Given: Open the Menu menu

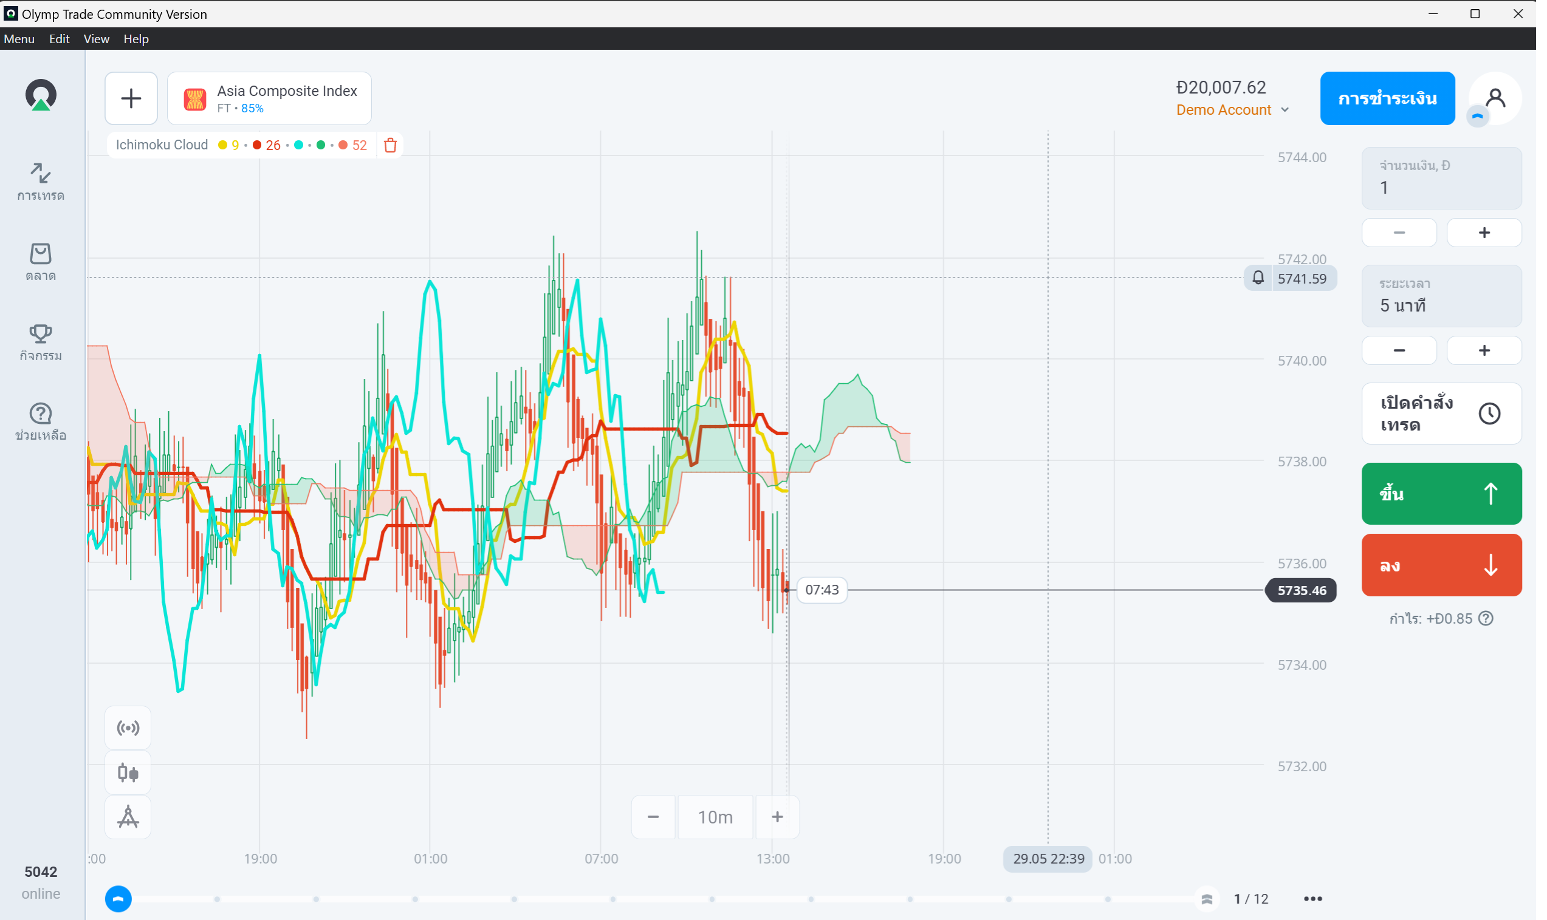Looking at the screenshot, I should (x=19, y=38).
